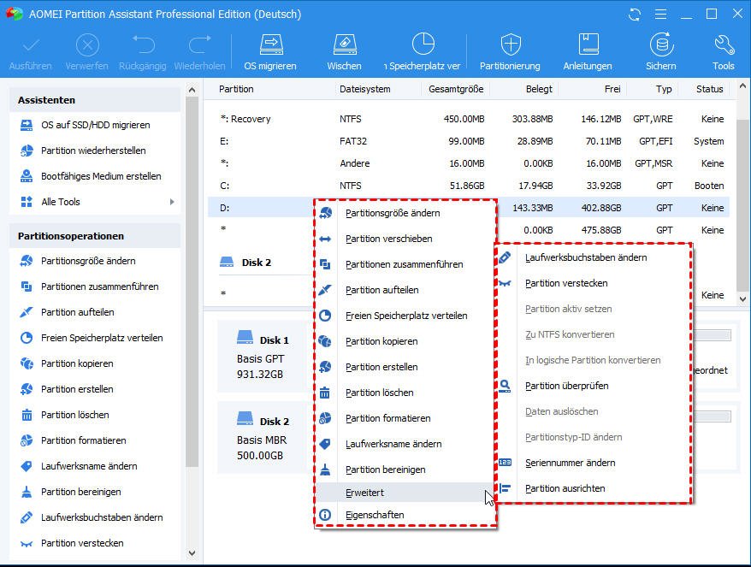Select Partition wiederherstellen in sidebar

[x=95, y=151]
